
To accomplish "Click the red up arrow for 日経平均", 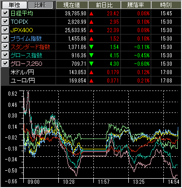I will tap(91, 14).
